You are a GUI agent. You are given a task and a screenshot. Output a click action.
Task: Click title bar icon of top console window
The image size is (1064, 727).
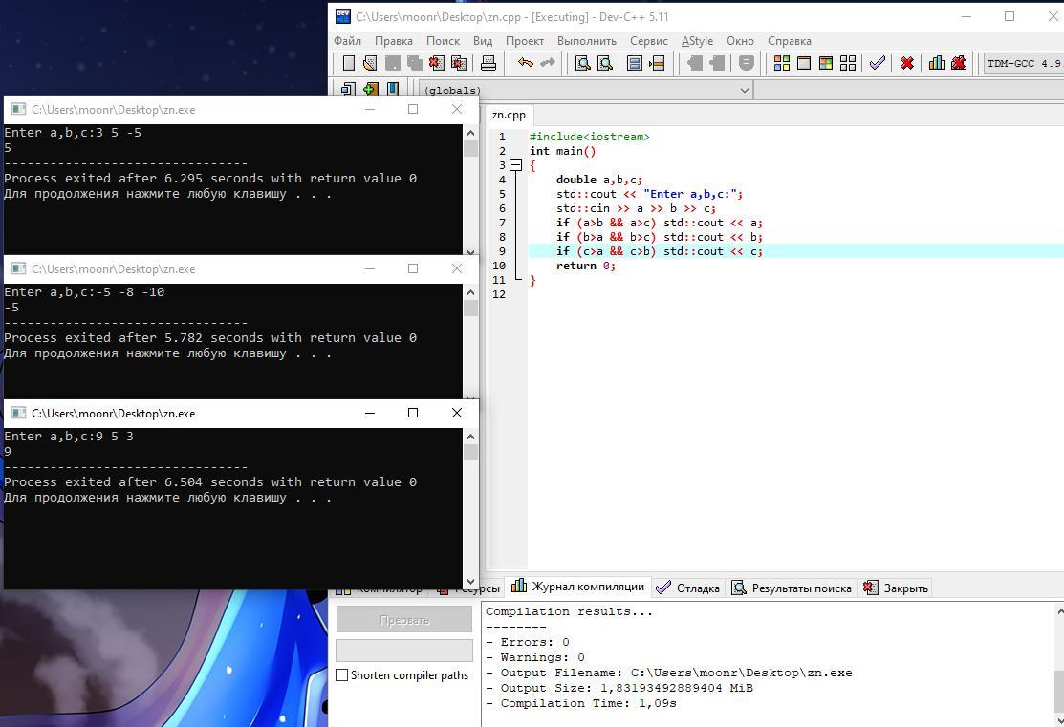pos(18,109)
